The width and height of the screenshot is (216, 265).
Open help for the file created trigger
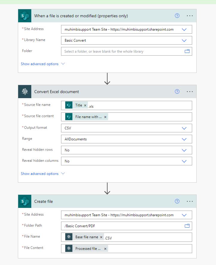[x=177, y=15]
